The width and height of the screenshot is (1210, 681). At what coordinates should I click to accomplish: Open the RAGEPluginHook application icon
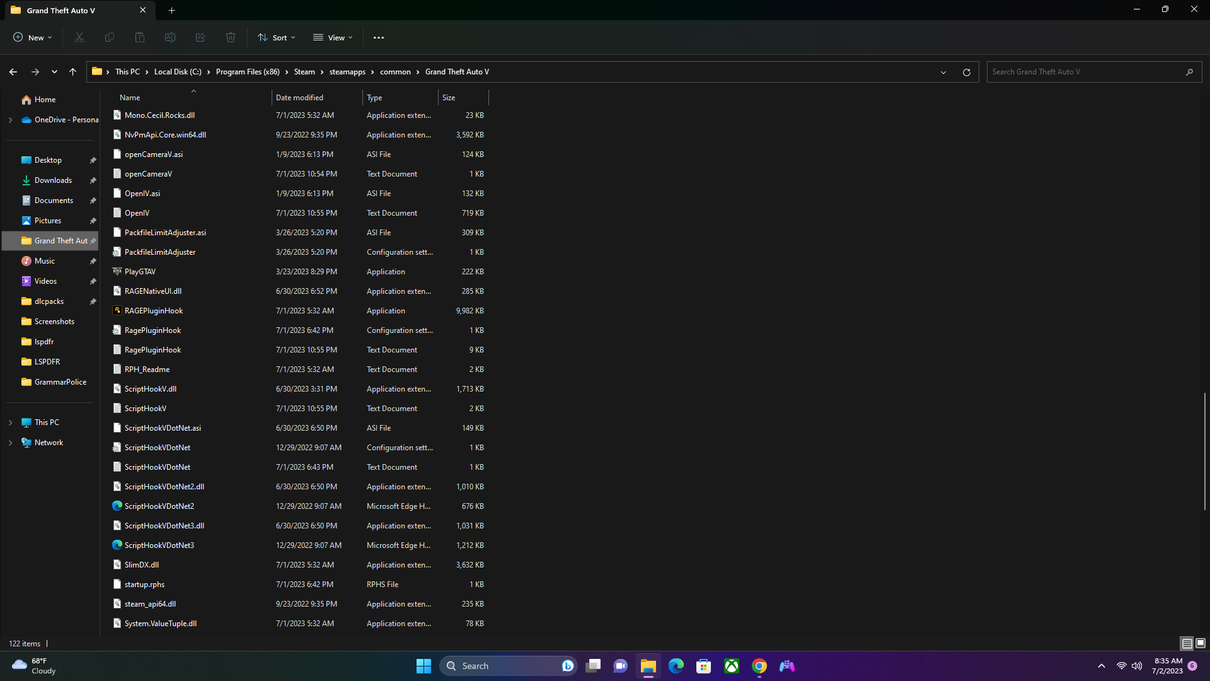pyautogui.click(x=117, y=310)
